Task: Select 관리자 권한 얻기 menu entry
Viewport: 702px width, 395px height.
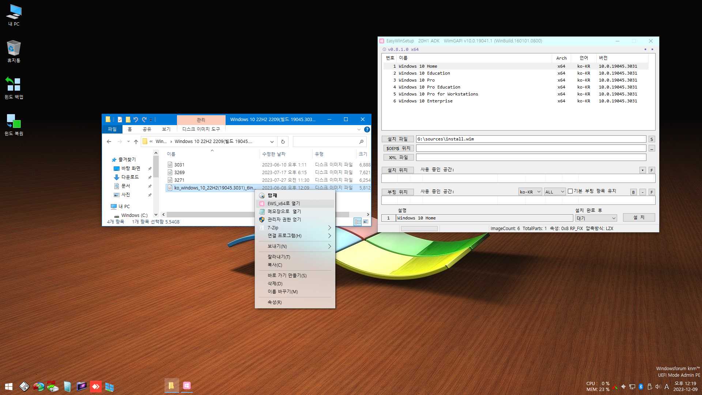Action: [295, 219]
